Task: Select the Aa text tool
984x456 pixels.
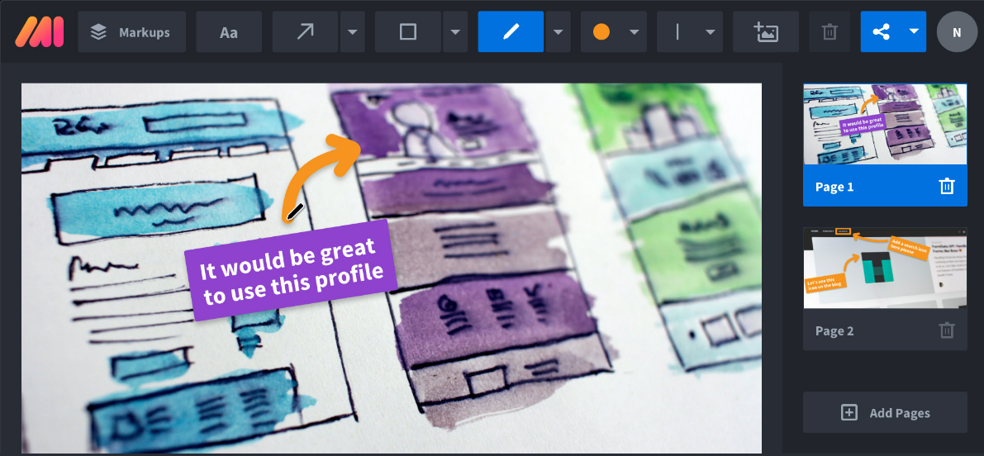Action: pos(228,31)
